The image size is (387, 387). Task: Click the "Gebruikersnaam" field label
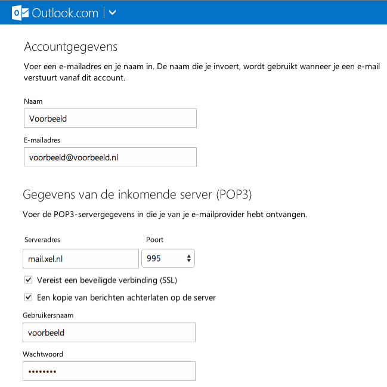point(49,315)
